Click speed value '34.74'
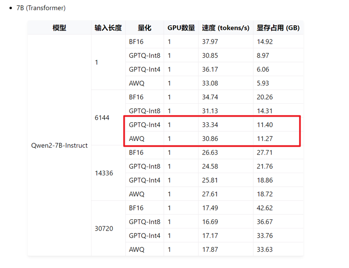This screenshot has width=349, height=268. click(210, 97)
